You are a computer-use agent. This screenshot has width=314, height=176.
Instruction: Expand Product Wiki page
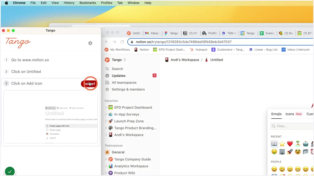106,173
